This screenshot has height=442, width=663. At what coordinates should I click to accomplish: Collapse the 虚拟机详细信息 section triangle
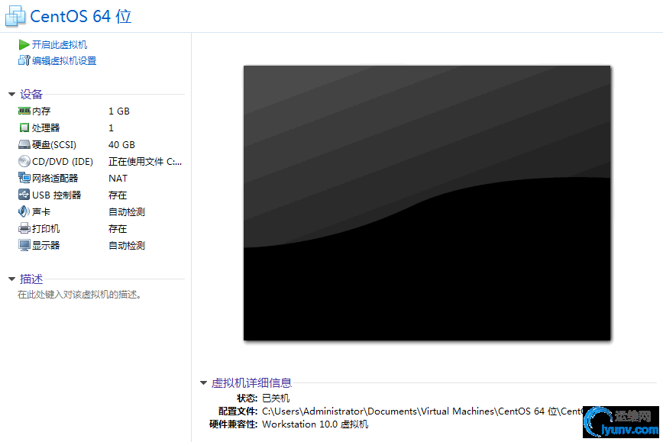click(x=203, y=383)
